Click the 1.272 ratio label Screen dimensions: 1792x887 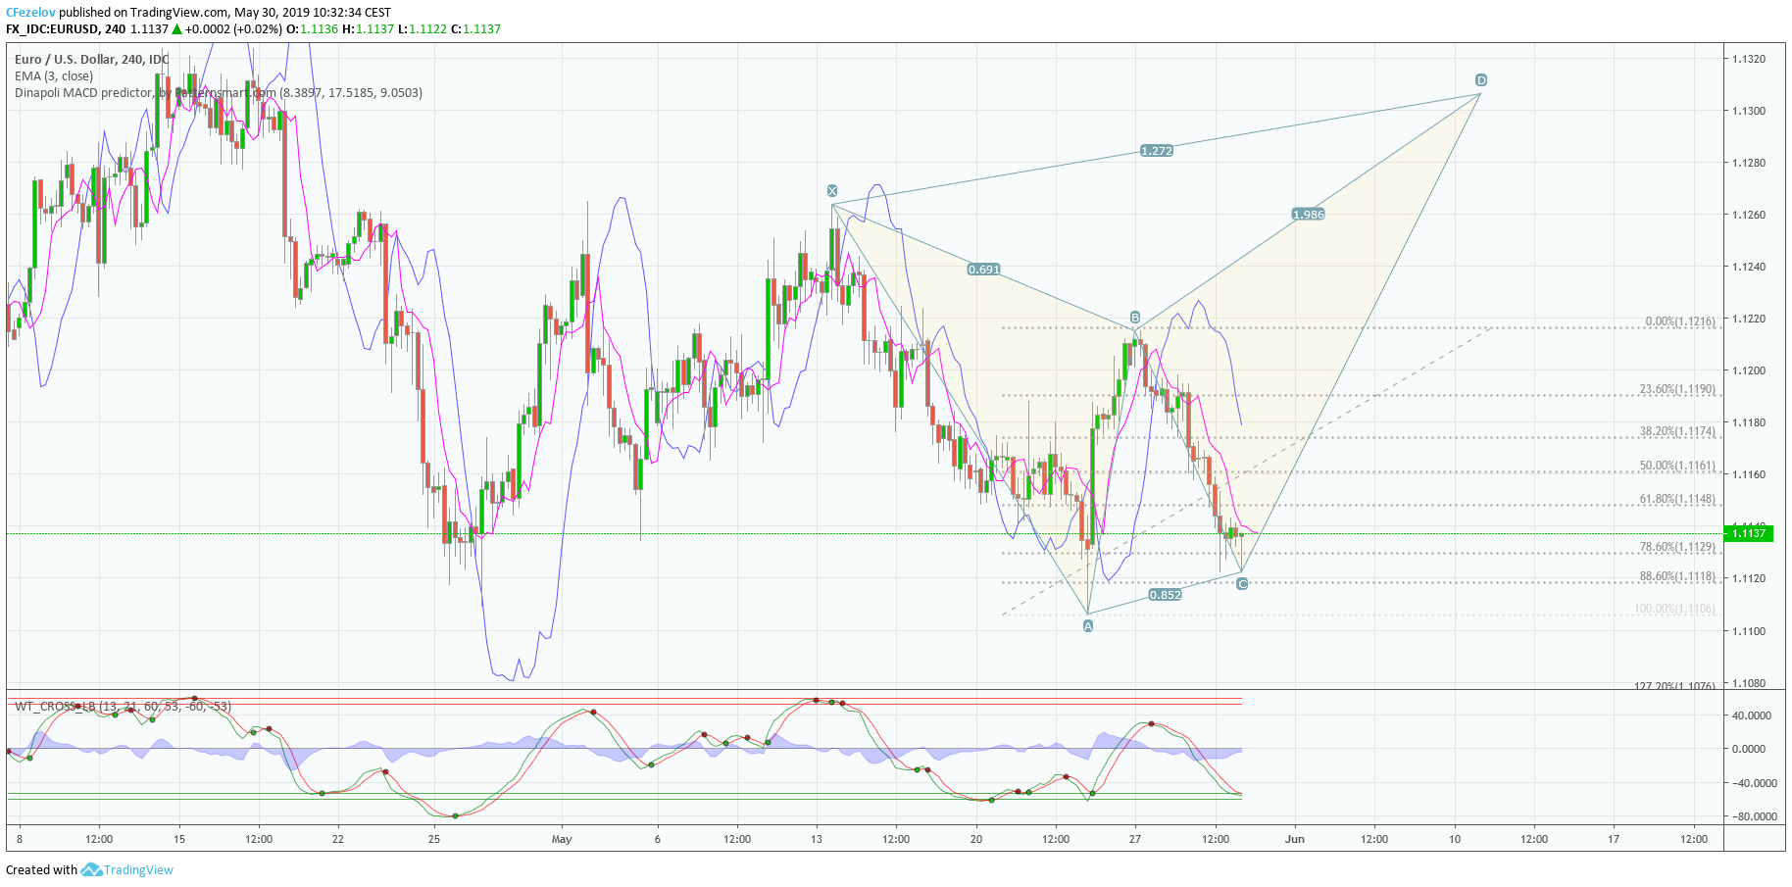(x=1157, y=151)
